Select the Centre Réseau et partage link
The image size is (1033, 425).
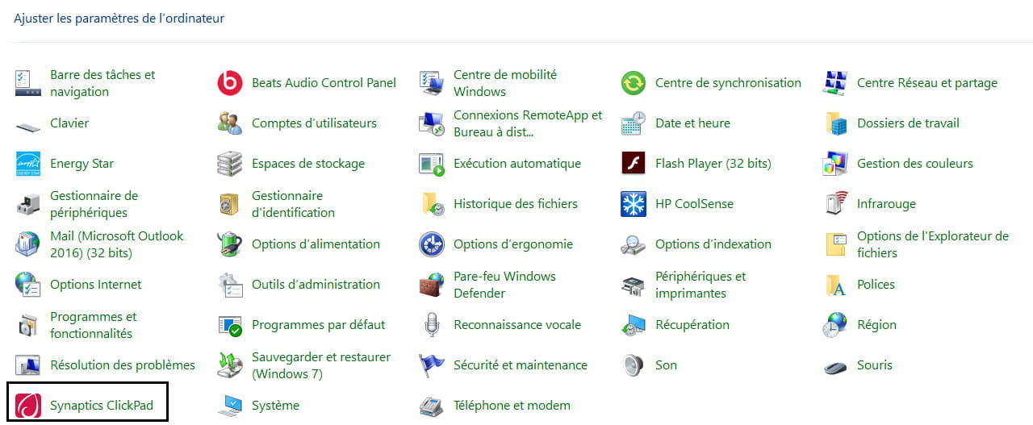(927, 83)
